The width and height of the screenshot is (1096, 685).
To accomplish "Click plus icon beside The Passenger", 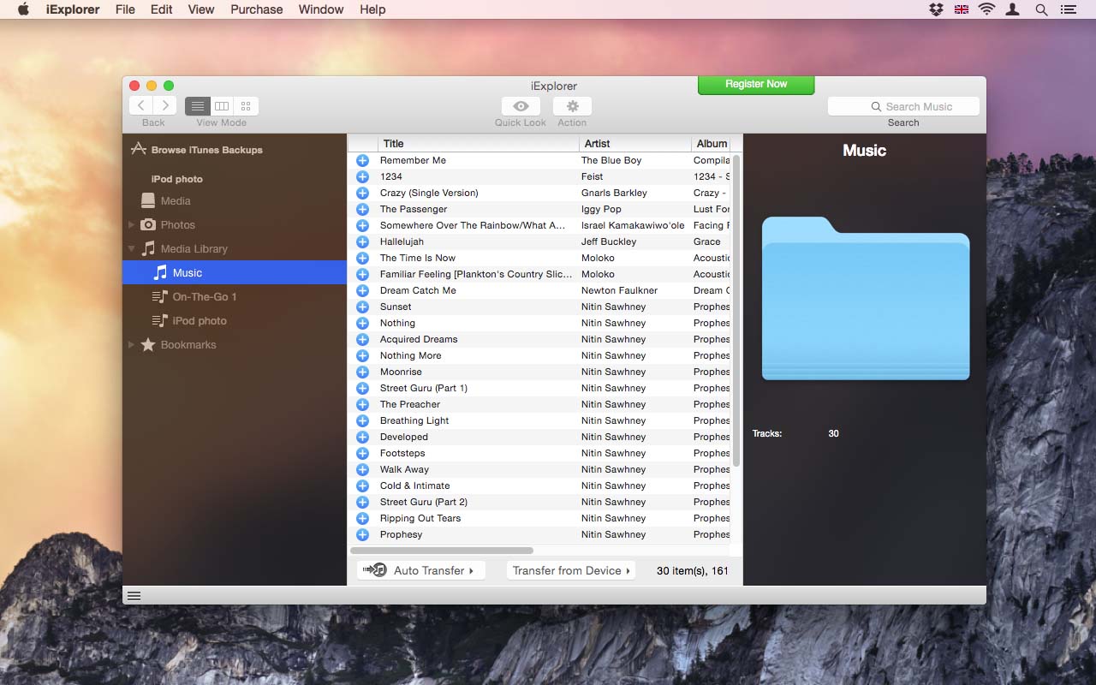I will point(362,209).
